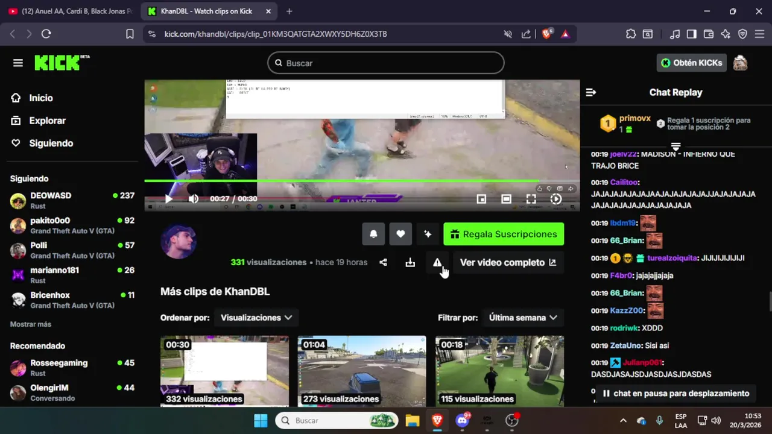Open browser share icon in address bar
Screen dimensions: 772x434
click(x=526, y=34)
